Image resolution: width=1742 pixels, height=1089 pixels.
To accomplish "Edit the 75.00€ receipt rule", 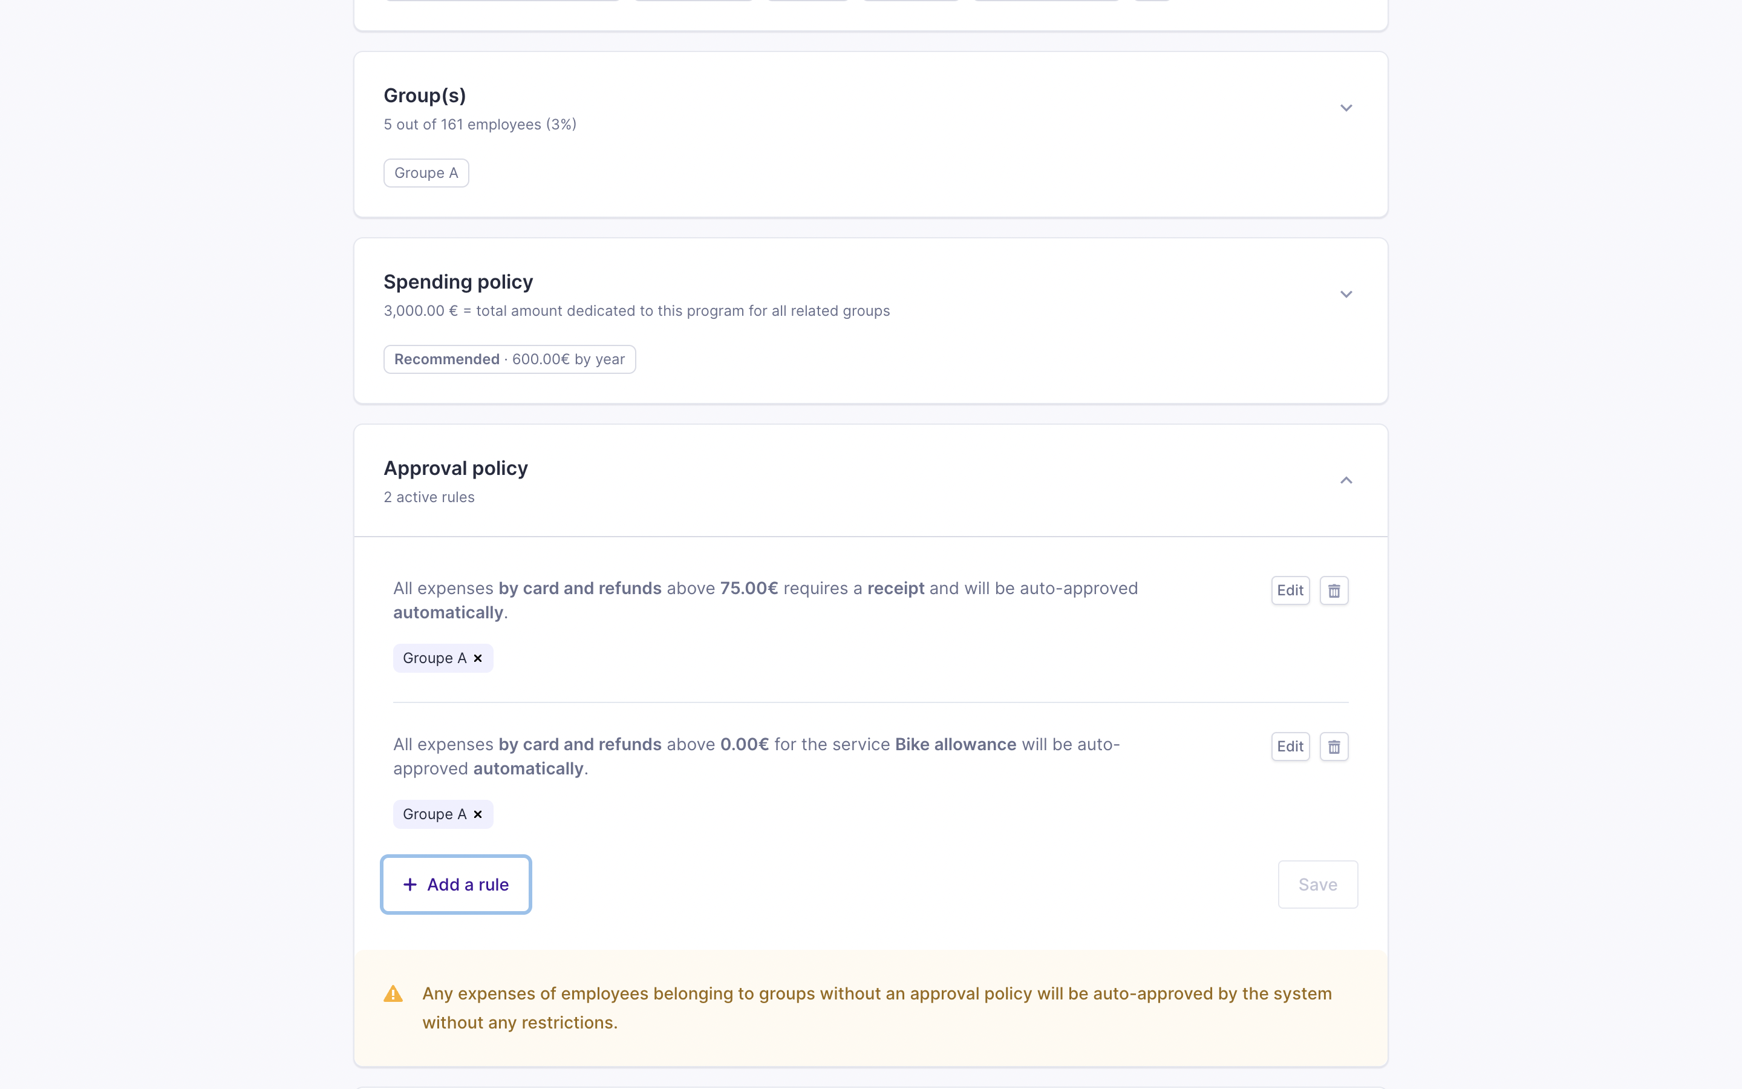I will coord(1290,590).
